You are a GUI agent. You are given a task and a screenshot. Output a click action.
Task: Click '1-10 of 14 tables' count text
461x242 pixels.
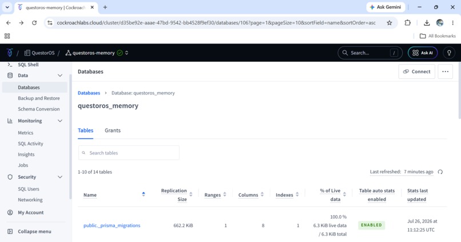[95, 172]
